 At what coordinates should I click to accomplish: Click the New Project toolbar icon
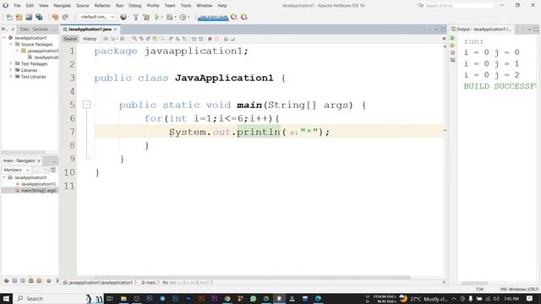(19, 17)
